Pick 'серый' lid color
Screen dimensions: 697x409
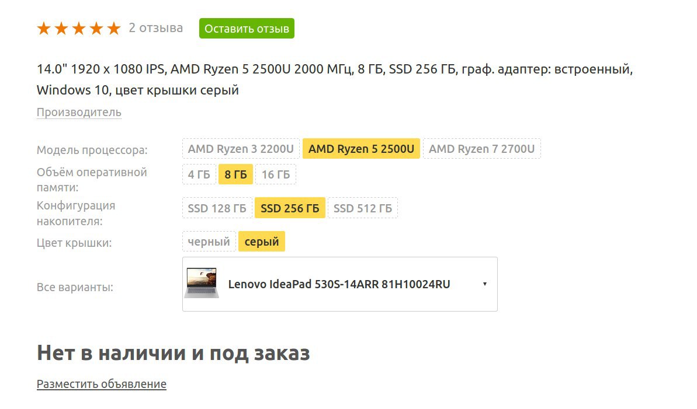tap(262, 242)
